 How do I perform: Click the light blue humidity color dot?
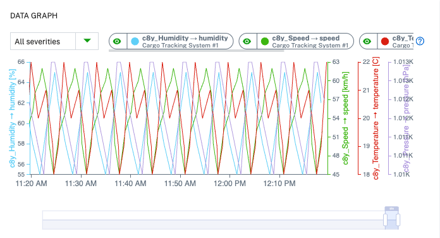click(x=135, y=42)
